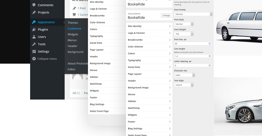Open Typography in the back customizer panel
262x136 pixels.
click(107, 36)
